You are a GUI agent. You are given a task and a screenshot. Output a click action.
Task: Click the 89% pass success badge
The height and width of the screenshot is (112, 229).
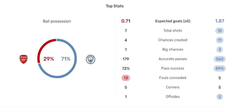coord(220,68)
